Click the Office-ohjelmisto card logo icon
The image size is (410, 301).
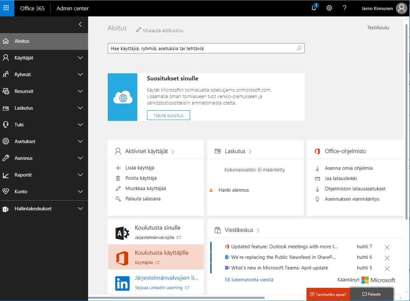tap(318, 151)
